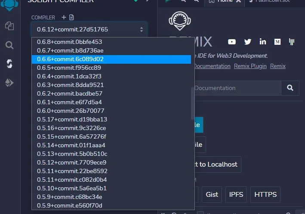This screenshot has width=305, height=214.
Task: Click the IPFS load button
Action: point(236,195)
